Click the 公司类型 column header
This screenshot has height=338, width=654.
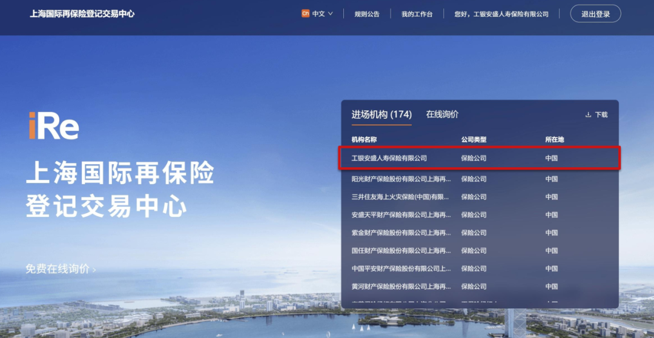coord(474,140)
